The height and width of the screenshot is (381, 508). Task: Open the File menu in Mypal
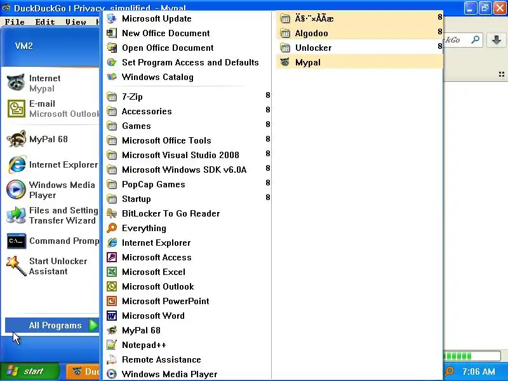coord(15,22)
